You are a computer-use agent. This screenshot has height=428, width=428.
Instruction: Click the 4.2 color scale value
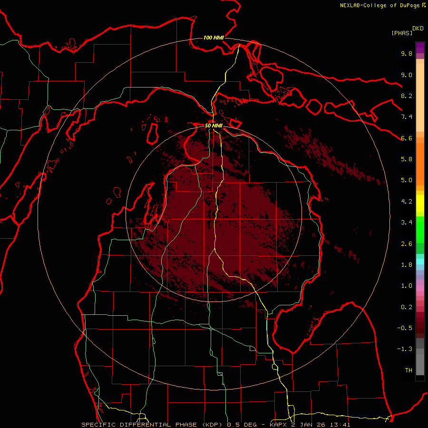[x=407, y=202]
